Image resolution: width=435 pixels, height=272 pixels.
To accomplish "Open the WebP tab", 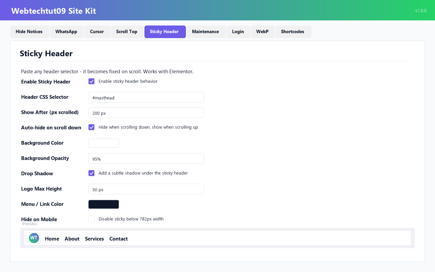I will [263, 32].
